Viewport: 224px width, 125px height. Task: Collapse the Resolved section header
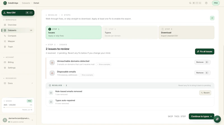pos(130,85)
